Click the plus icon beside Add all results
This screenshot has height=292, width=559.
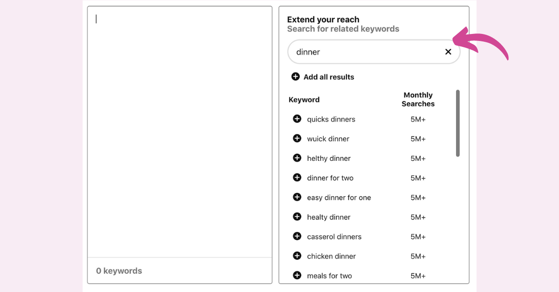[x=295, y=76]
